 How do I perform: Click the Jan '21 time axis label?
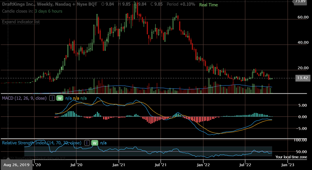[119, 165]
